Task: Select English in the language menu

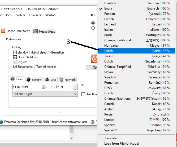Action: (x=136, y=8)
